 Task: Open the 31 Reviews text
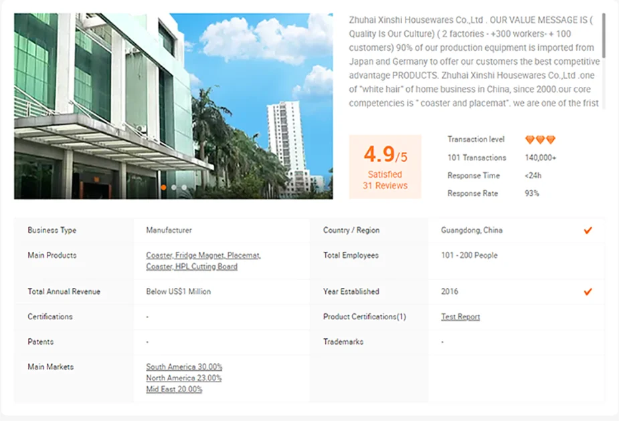pyautogui.click(x=385, y=186)
